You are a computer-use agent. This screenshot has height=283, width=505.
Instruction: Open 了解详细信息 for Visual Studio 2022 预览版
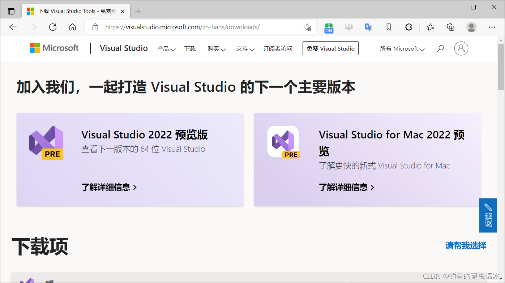[109, 187]
